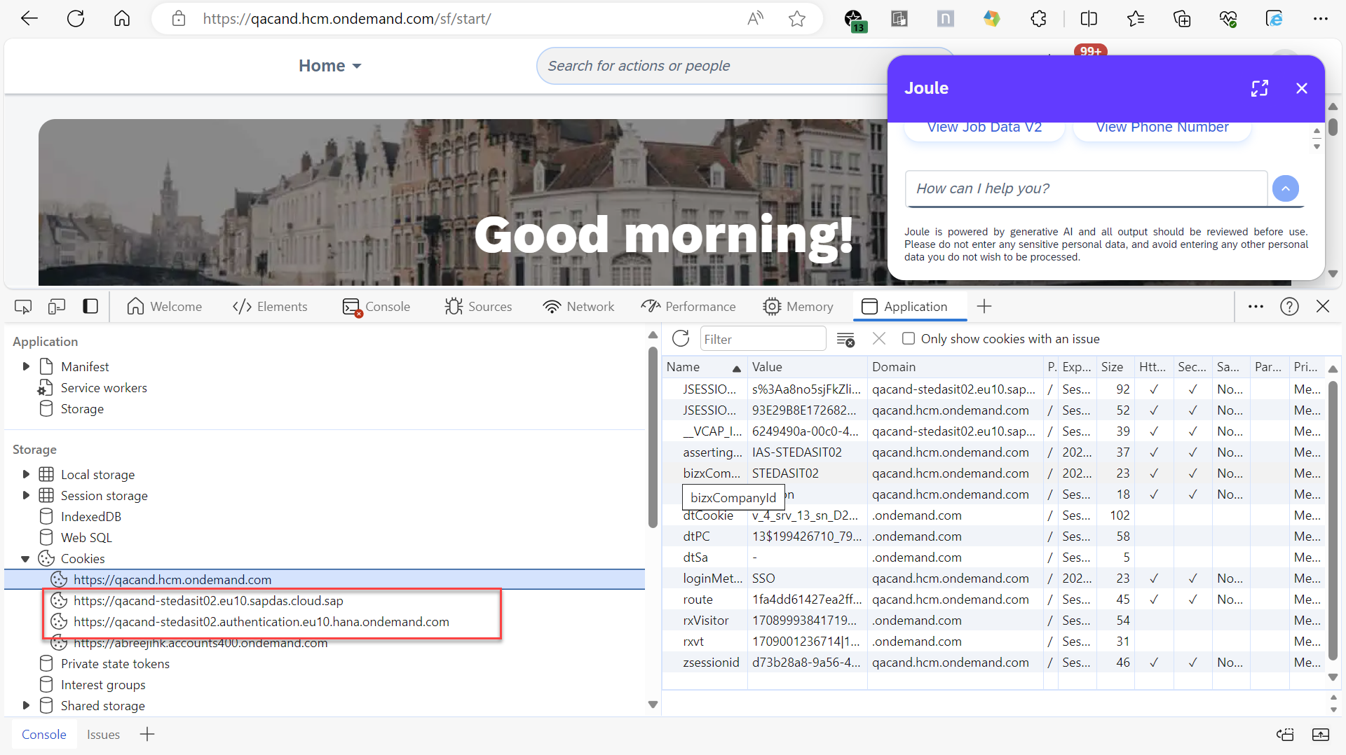Open Service workers in Application panel
Image resolution: width=1346 pixels, height=755 pixels.
pos(104,388)
